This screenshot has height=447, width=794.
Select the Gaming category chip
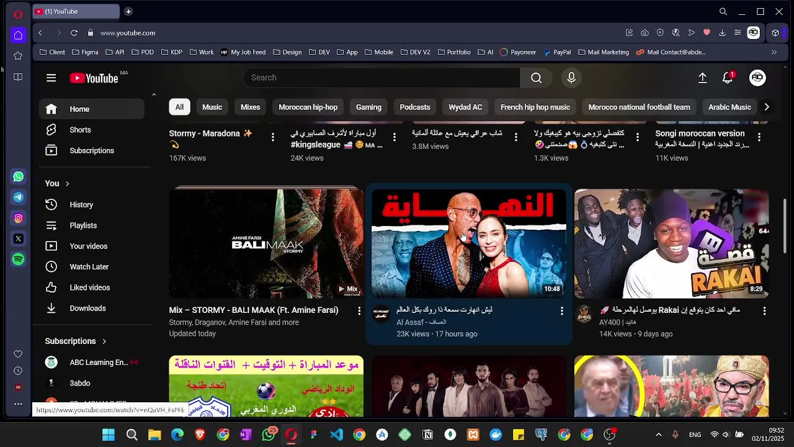click(x=368, y=107)
